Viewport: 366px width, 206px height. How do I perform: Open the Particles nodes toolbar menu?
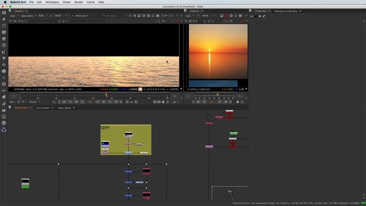coord(4,78)
